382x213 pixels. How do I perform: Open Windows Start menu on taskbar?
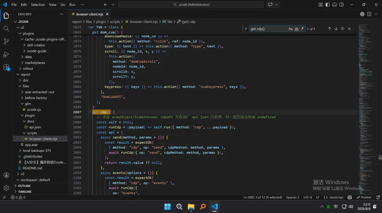pos(168,207)
